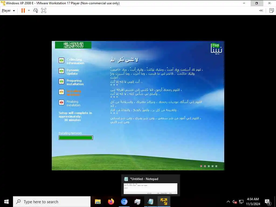
Task: Show hidden system tray icons
Action: pos(228,202)
